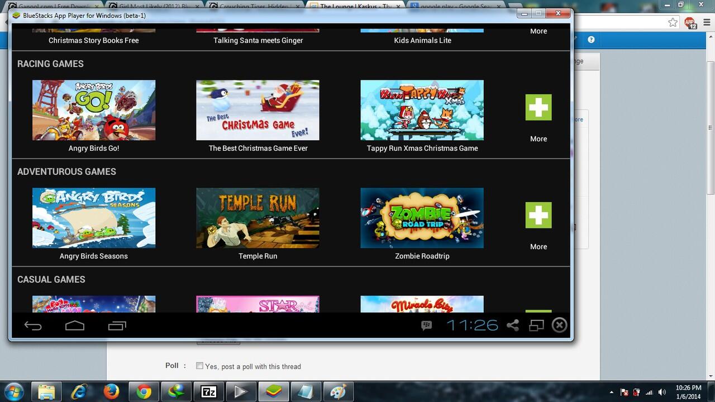This screenshot has width=715, height=402.
Task: Click the BlueStacks bottom-bar close icon
Action: 560,325
